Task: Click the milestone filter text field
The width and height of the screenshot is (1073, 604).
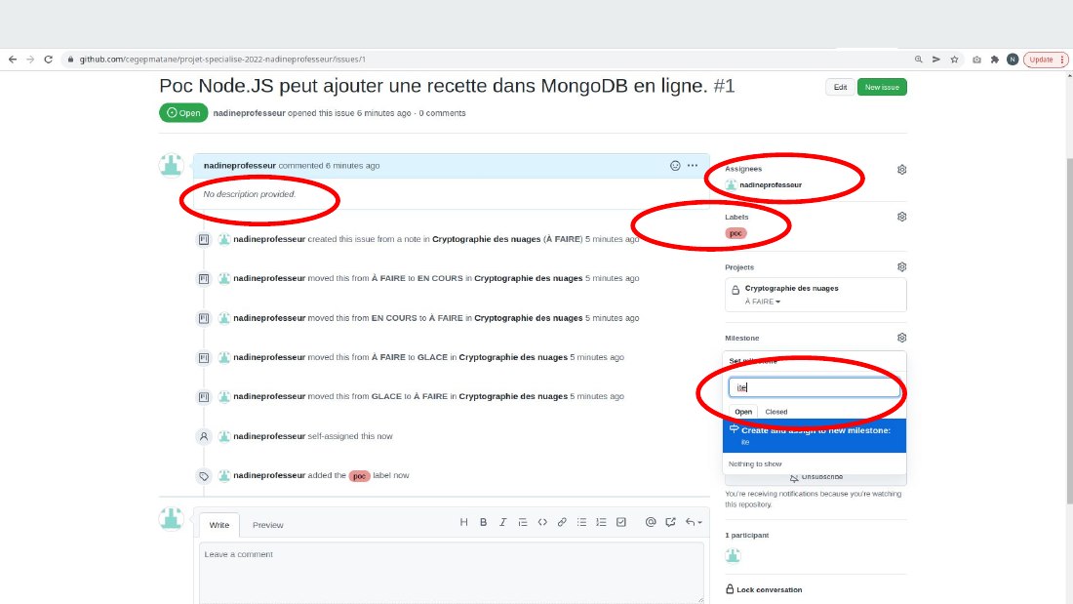Action: [814, 387]
